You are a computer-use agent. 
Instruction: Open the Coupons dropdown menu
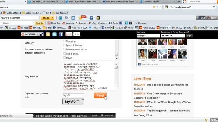click(103, 23)
